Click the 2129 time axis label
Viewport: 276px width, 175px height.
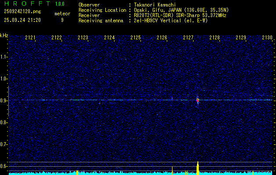point(241,38)
